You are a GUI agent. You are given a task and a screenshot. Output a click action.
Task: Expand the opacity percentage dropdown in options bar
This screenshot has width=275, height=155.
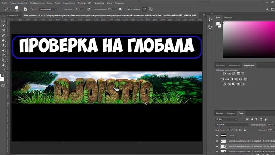tap(82, 9)
